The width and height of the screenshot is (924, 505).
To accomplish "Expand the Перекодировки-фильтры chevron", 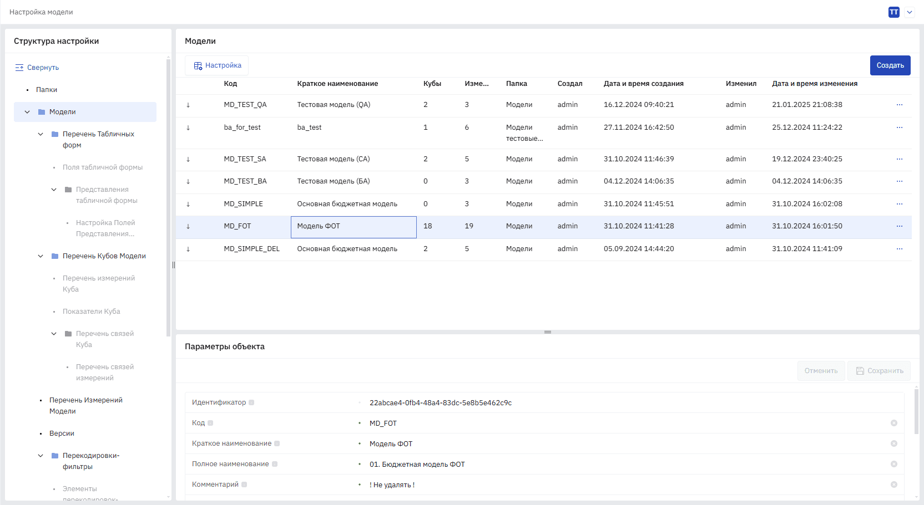I will [41, 456].
